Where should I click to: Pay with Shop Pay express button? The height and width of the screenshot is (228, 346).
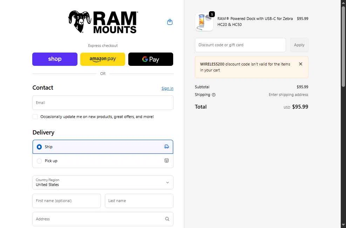pos(55,59)
